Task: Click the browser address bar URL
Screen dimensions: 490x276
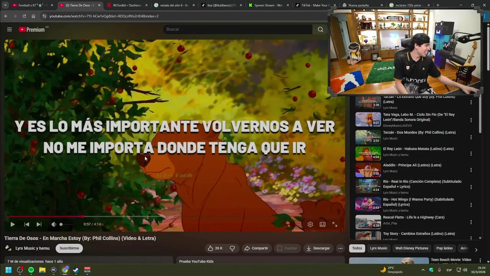Action: click(x=104, y=16)
